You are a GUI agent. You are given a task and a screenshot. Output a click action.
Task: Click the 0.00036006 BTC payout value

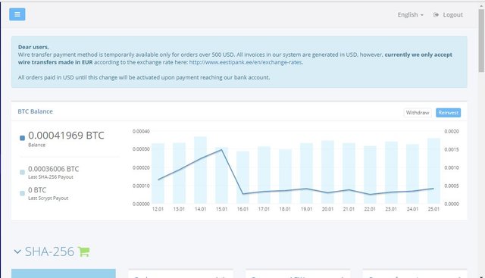click(53, 169)
